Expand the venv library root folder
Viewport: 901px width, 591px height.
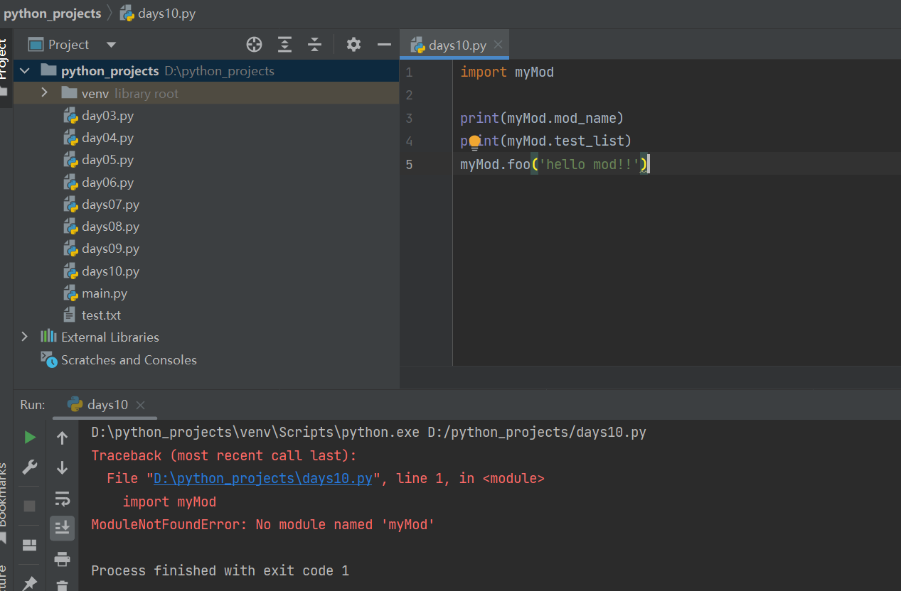[44, 93]
